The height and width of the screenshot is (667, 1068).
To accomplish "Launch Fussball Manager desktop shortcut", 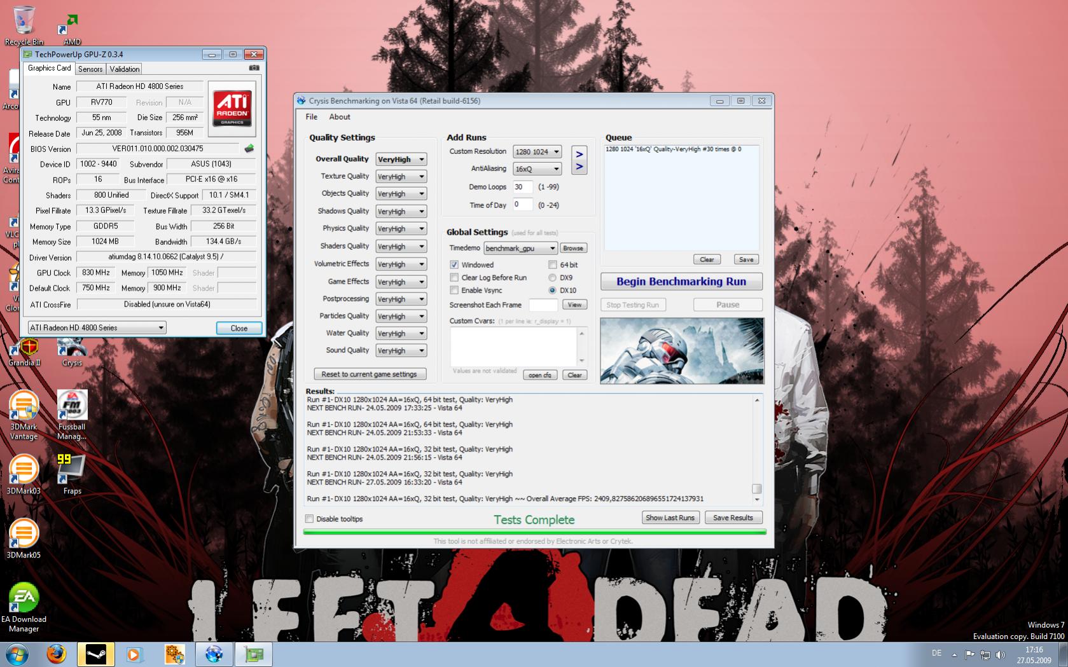I will click(x=72, y=415).
